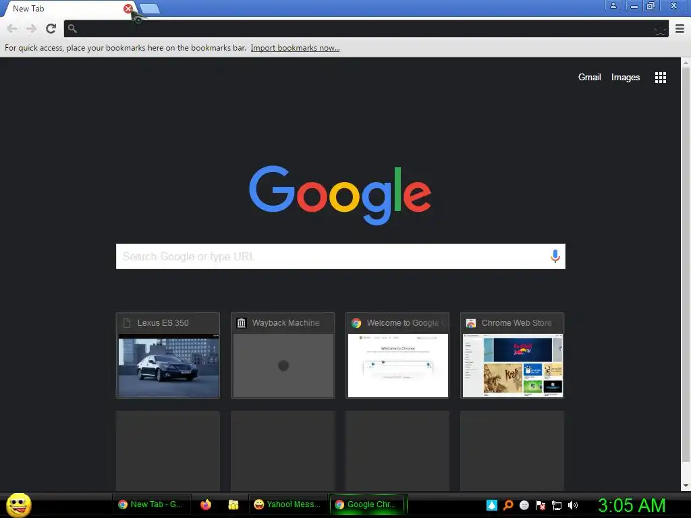691x518 pixels.
Task: Click the Google search box
Action: point(340,256)
